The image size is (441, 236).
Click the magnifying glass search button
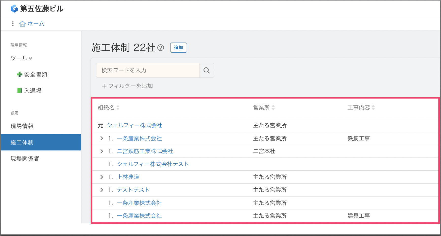point(207,70)
